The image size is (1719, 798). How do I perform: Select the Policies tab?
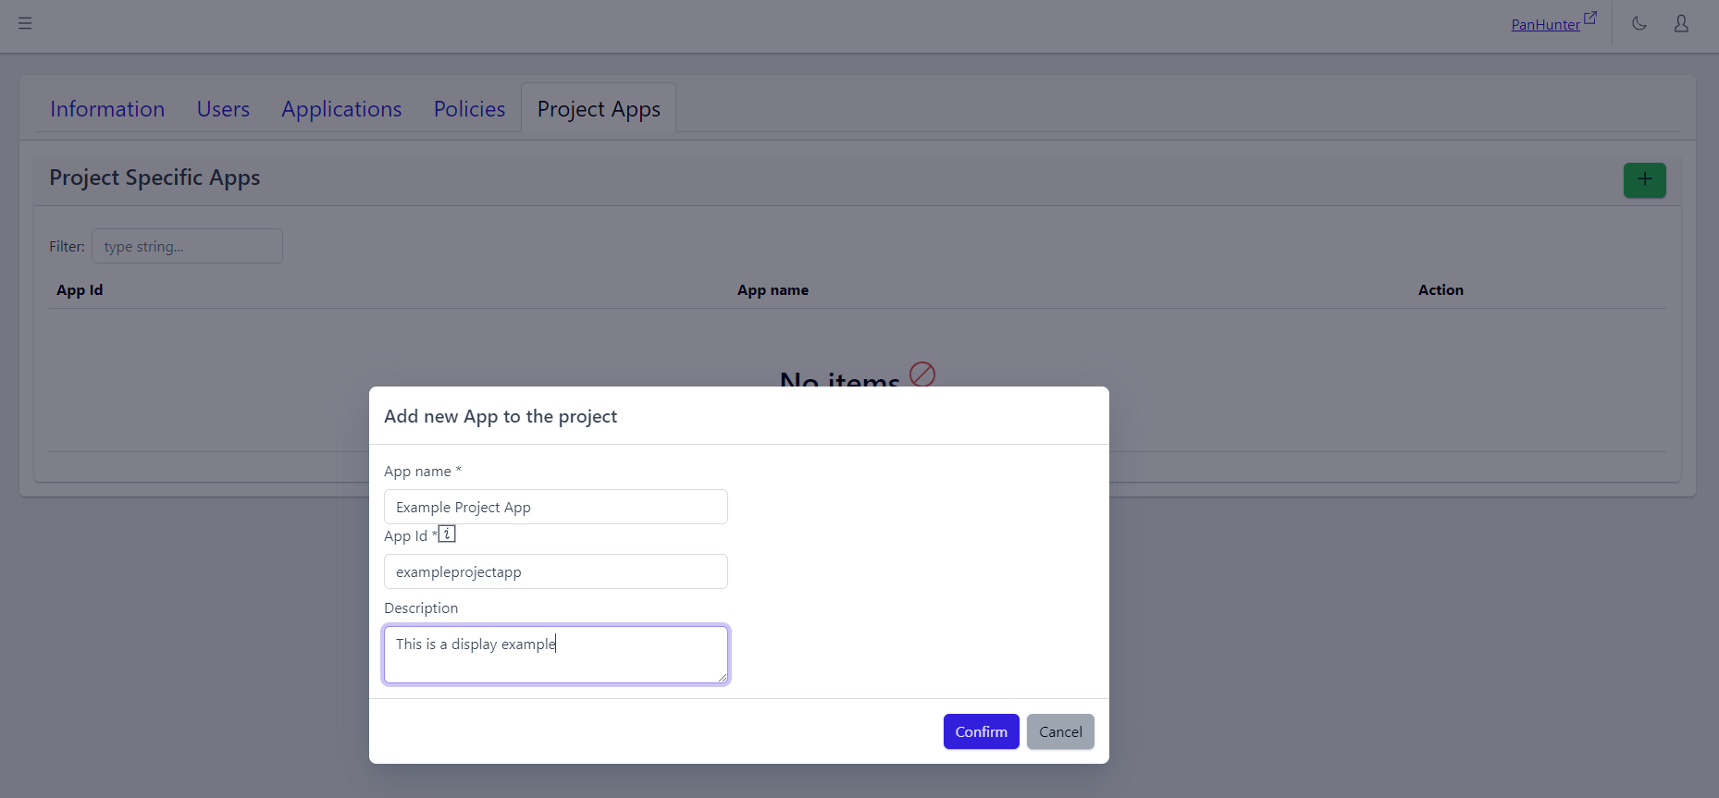[469, 109]
